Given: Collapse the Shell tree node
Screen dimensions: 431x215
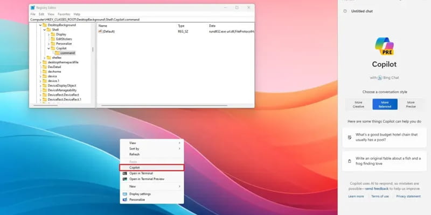Looking at the screenshot, I should (x=45, y=30).
